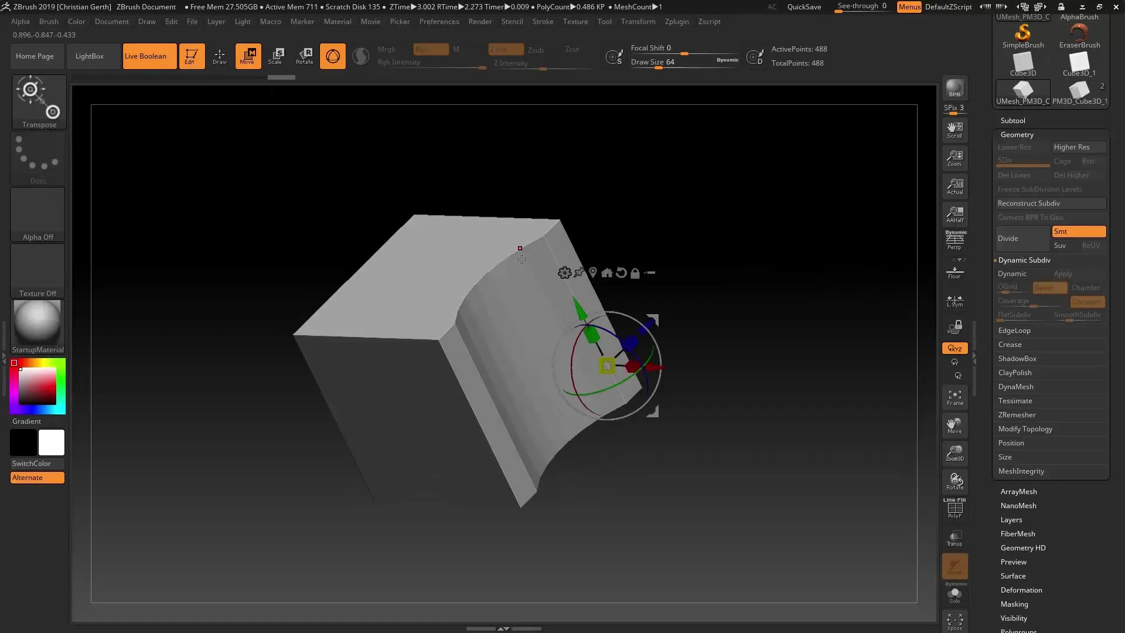Select the Cube3D_1 tool thumbnail
This screenshot has height=633, width=1125.
click(x=1079, y=64)
